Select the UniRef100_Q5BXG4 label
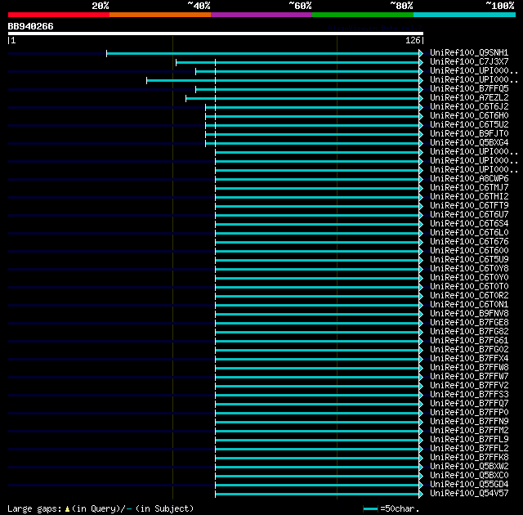523x515 pixels. click(x=469, y=143)
